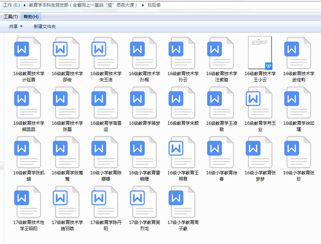Expand the breadcrumb arrow before 观后感
This screenshot has height=244, width=321.
[143, 5]
